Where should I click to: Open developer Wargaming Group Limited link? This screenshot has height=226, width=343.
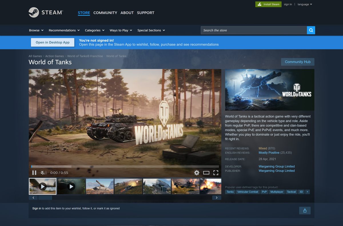[277, 166]
